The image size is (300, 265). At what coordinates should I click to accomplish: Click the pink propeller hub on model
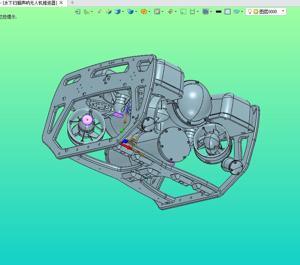coord(87,120)
